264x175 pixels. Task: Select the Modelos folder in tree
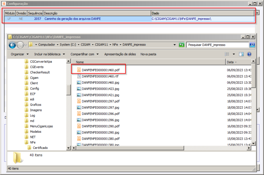pos(33,131)
